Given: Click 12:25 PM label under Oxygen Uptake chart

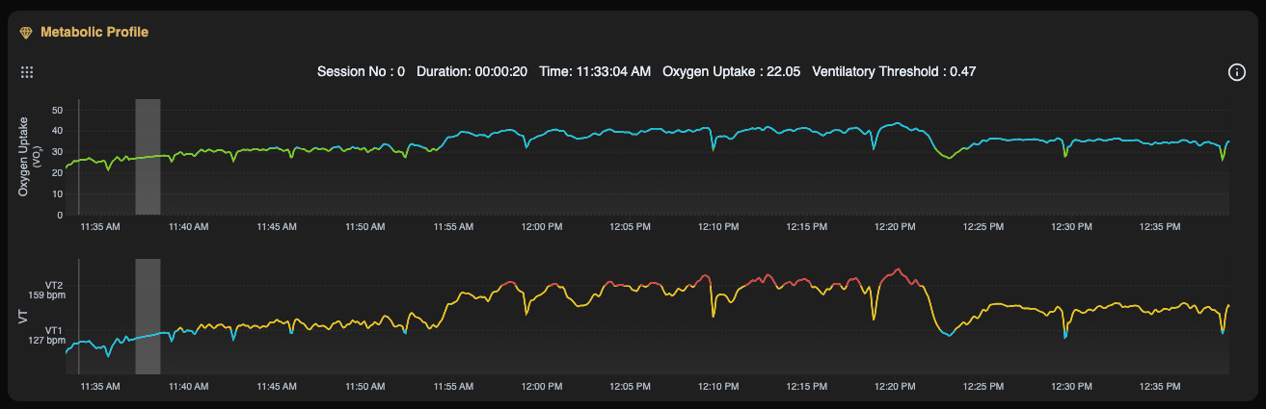Looking at the screenshot, I should [x=983, y=227].
